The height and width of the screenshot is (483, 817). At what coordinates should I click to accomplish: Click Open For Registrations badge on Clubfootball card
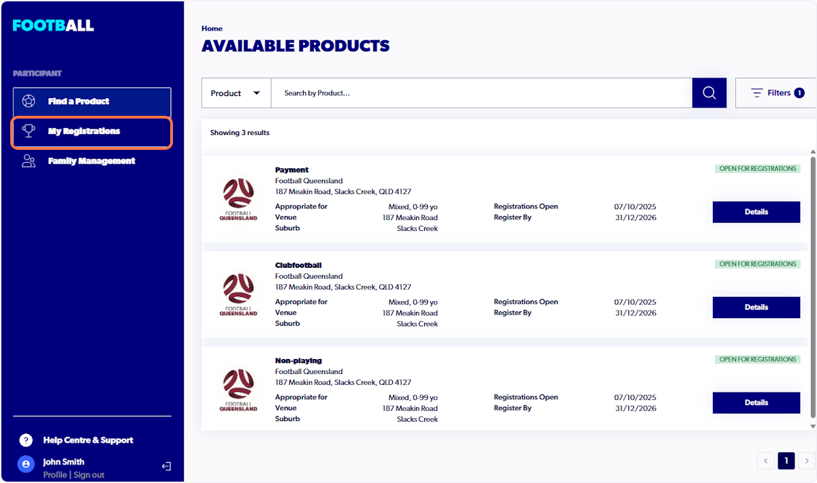point(758,264)
